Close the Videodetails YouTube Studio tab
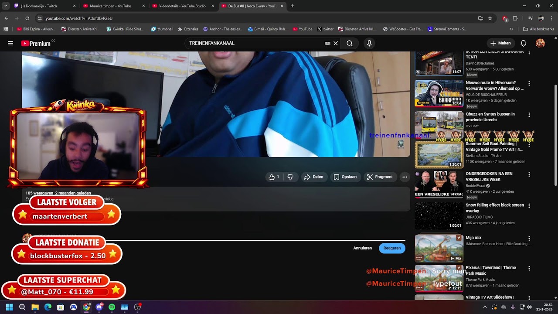This screenshot has width=558, height=314. (x=212, y=6)
